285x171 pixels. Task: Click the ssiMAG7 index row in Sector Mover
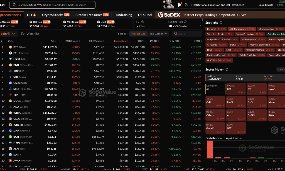pos(245,78)
